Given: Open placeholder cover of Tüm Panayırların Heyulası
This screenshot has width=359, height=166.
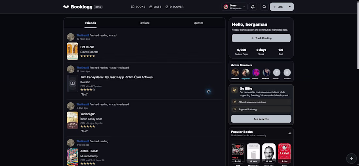Looking at the screenshot, I should pos(72,83).
